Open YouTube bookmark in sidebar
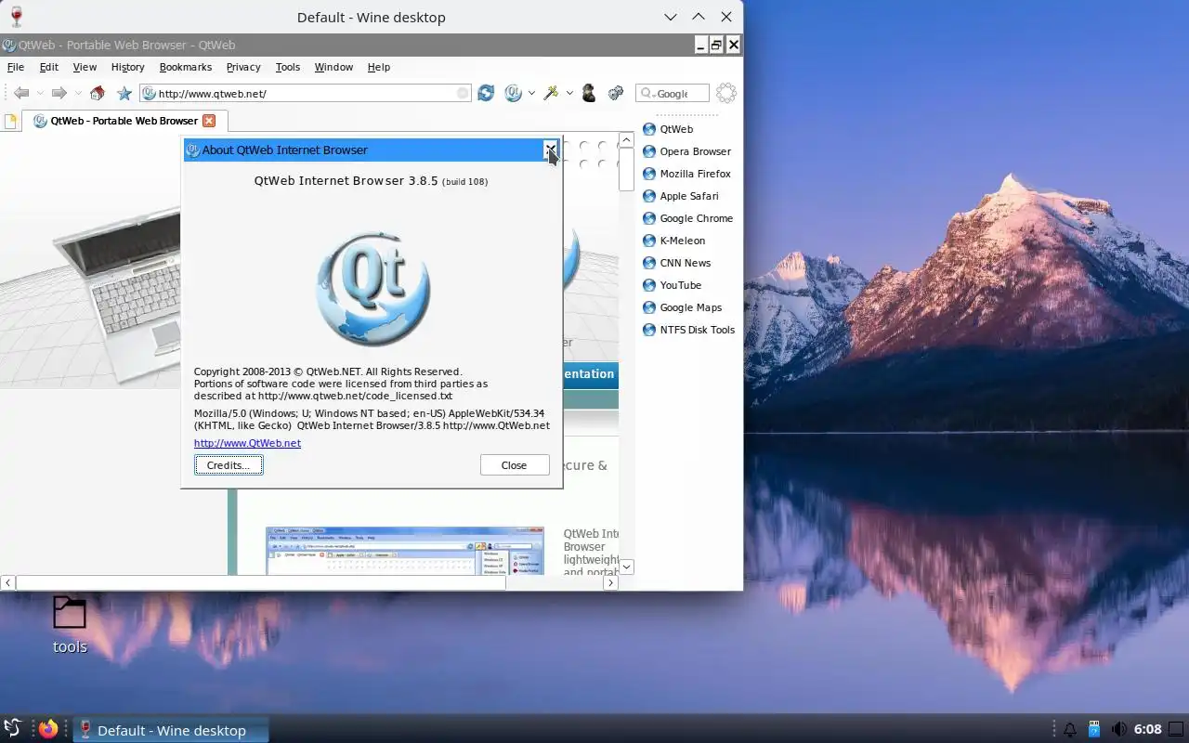The image size is (1189, 743). click(x=672, y=285)
